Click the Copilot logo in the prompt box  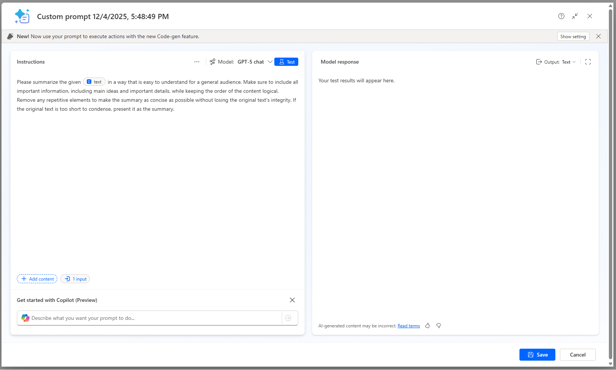point(25,318)
